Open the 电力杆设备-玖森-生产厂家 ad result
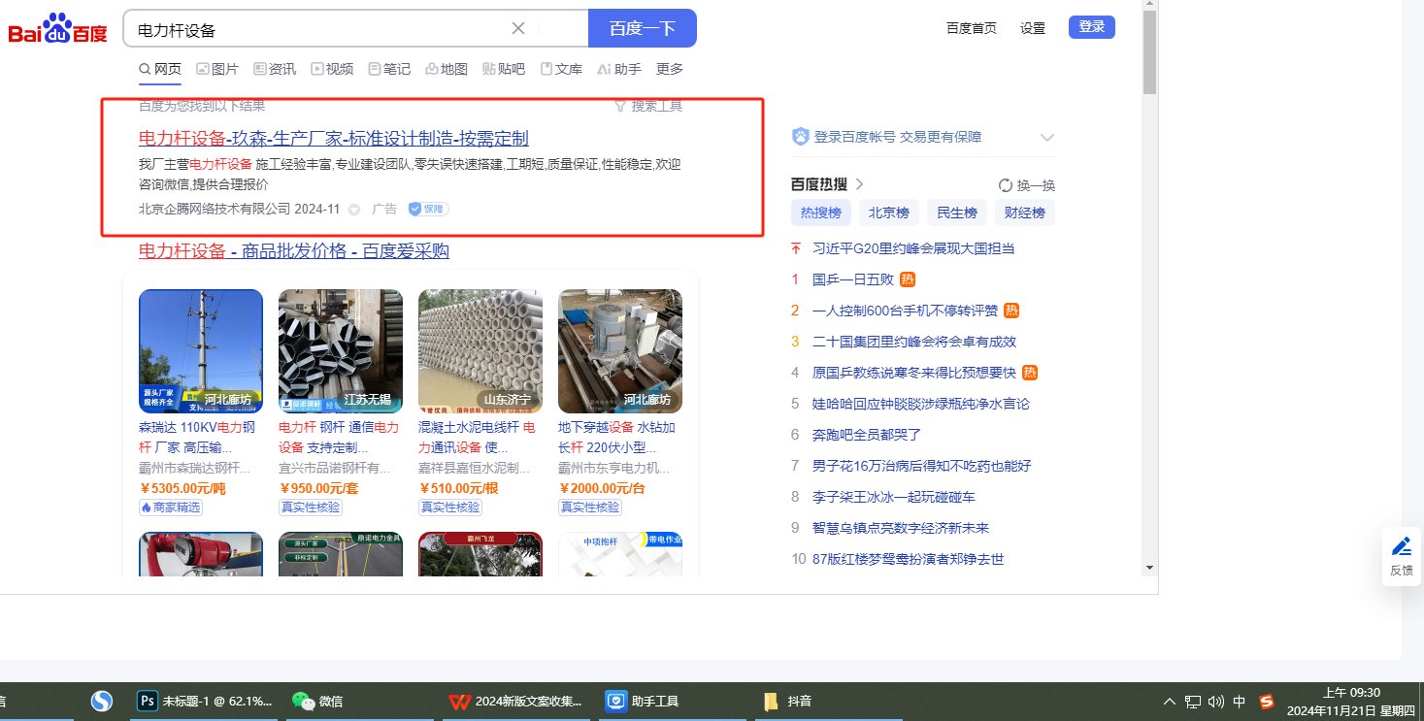The image size is (1424, 721). point(334,138)
